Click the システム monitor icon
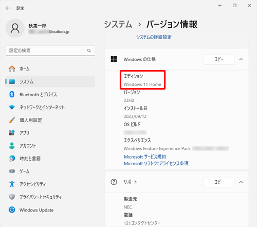The height and width of the screenshot is (227, 257). [x=12, y=81]
